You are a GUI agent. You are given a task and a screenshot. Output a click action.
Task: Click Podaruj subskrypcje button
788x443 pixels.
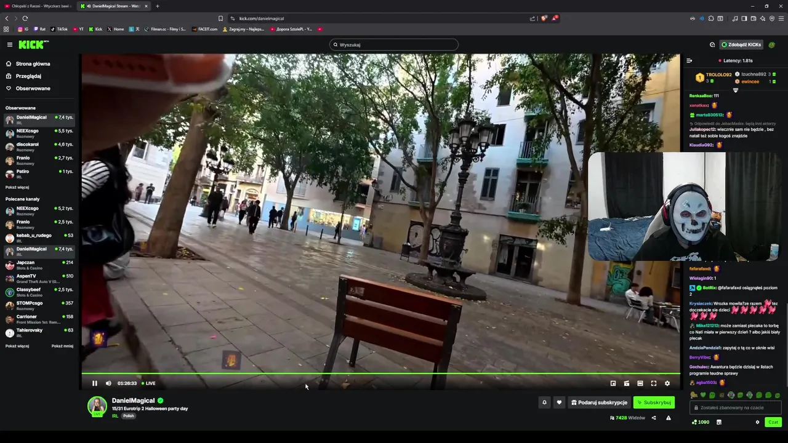(x=600, y=402)
